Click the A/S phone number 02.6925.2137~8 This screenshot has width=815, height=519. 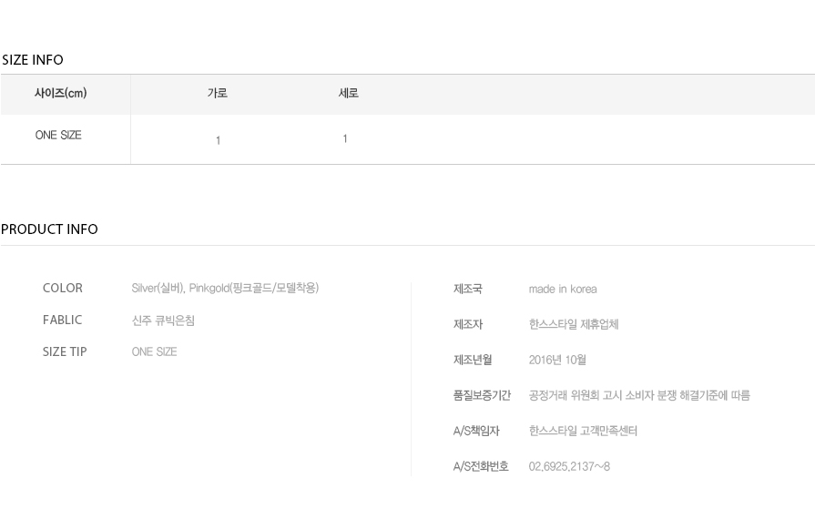pos(569,466)
